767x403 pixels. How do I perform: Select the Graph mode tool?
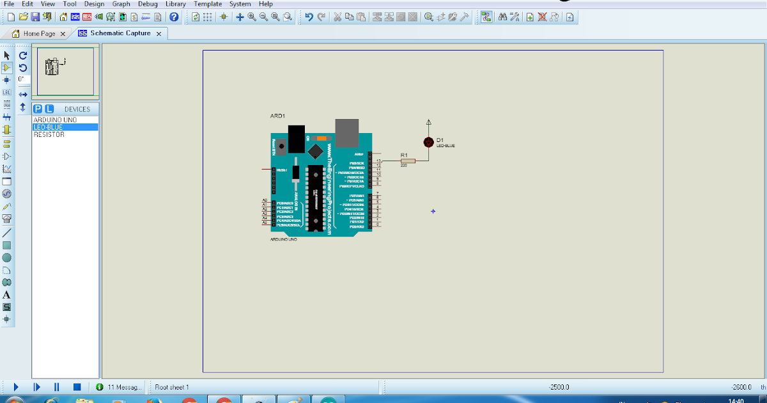click(x=6, y=168)
